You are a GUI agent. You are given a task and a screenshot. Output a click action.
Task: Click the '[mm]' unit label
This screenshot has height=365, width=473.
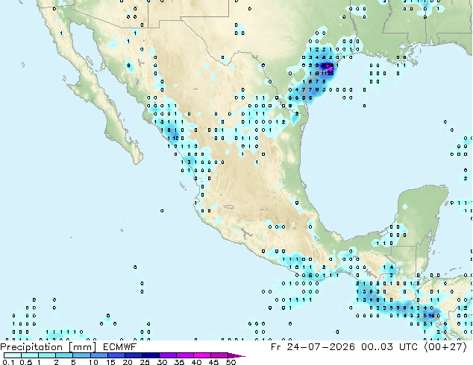tap(83, 347)
